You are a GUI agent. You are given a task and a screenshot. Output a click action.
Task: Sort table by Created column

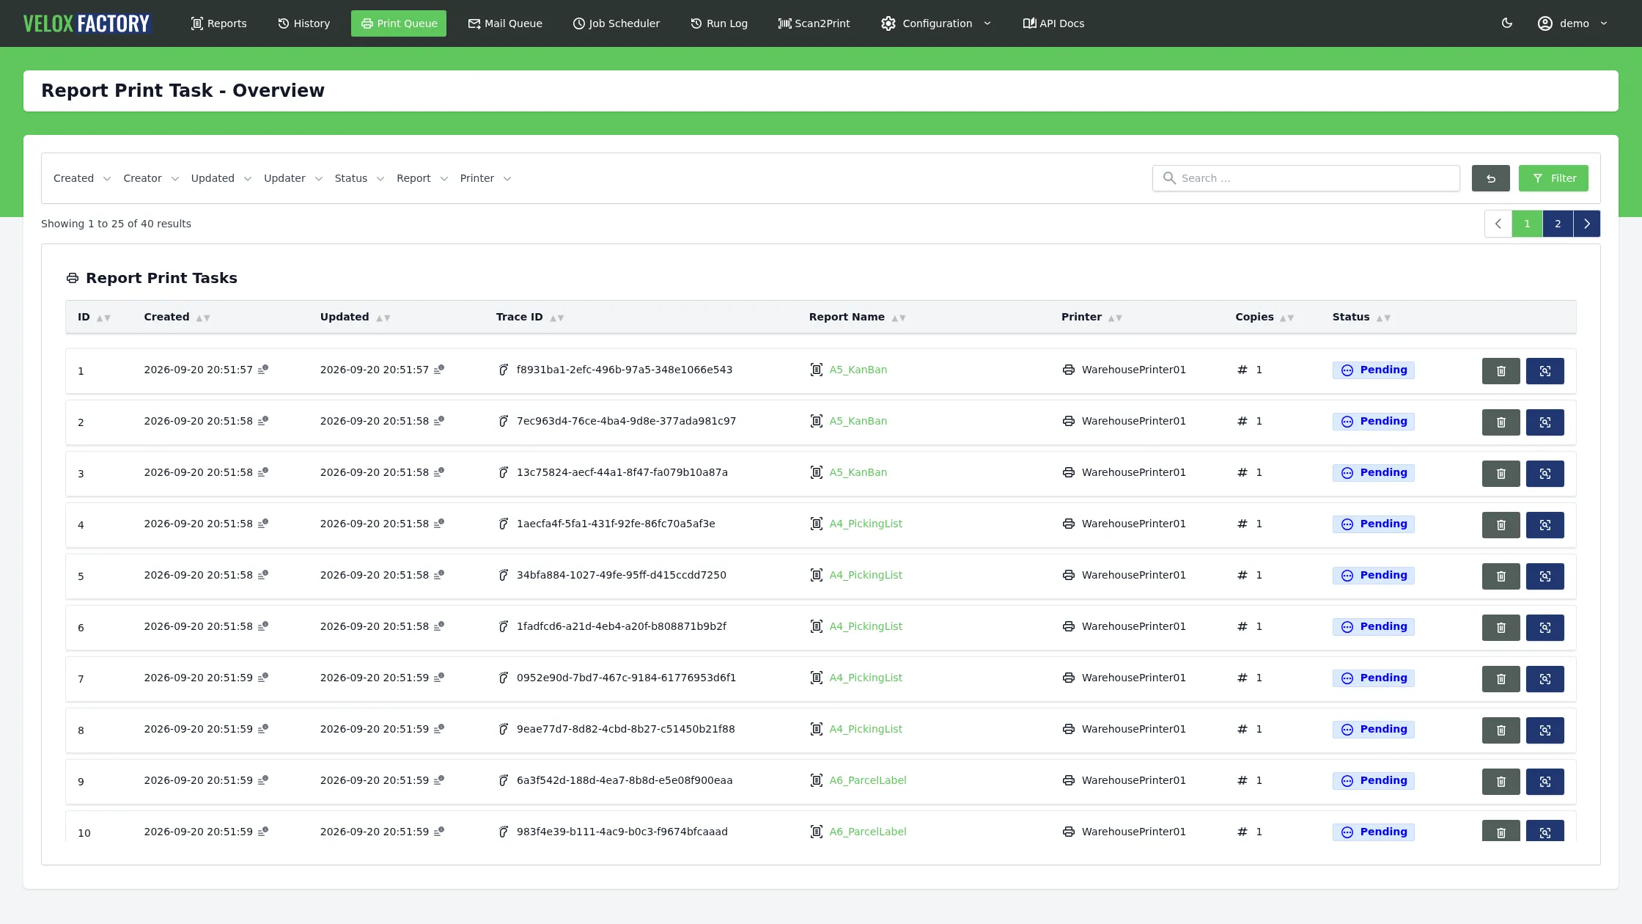(203, 318)
